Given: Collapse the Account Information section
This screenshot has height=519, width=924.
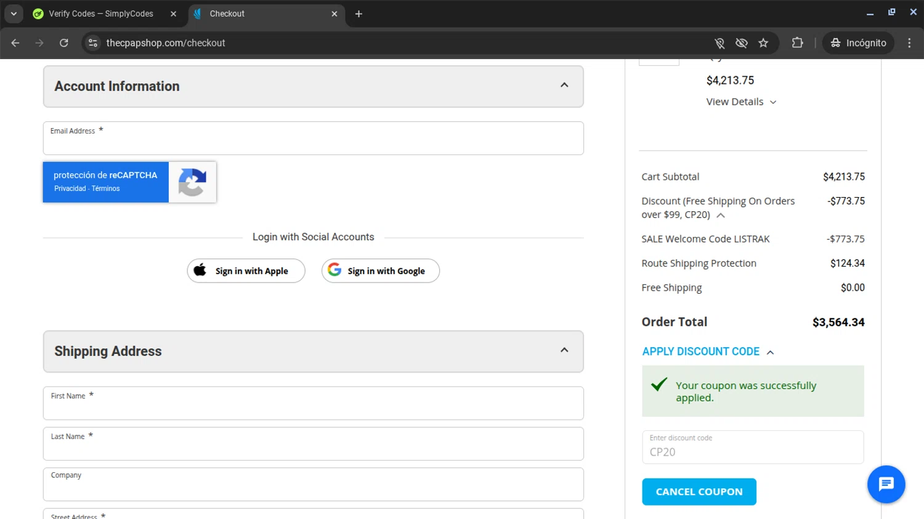Looking at the screenshot, I should click(564, 86).
